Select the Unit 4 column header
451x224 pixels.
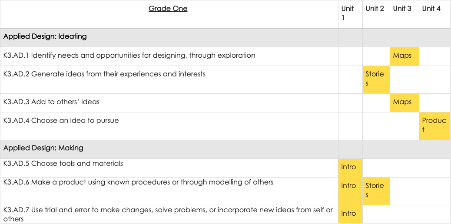[x=431, y=9]
